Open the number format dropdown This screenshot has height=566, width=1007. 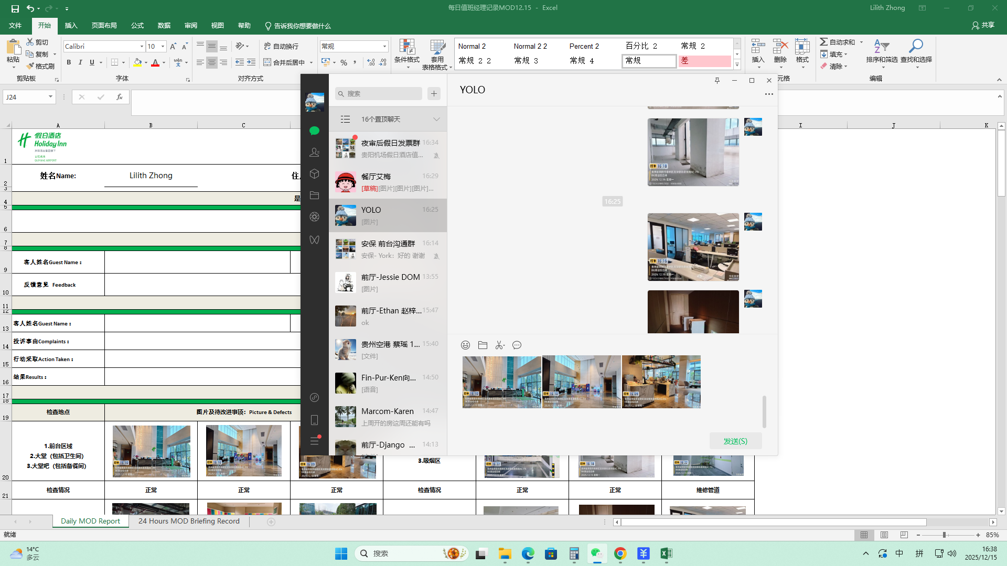(384, 47)
